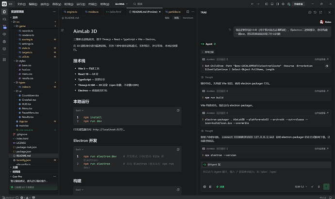Screen dimensions: 335x199
Task: Start a new chat in the TRAE panel
Action: (310, 13)
